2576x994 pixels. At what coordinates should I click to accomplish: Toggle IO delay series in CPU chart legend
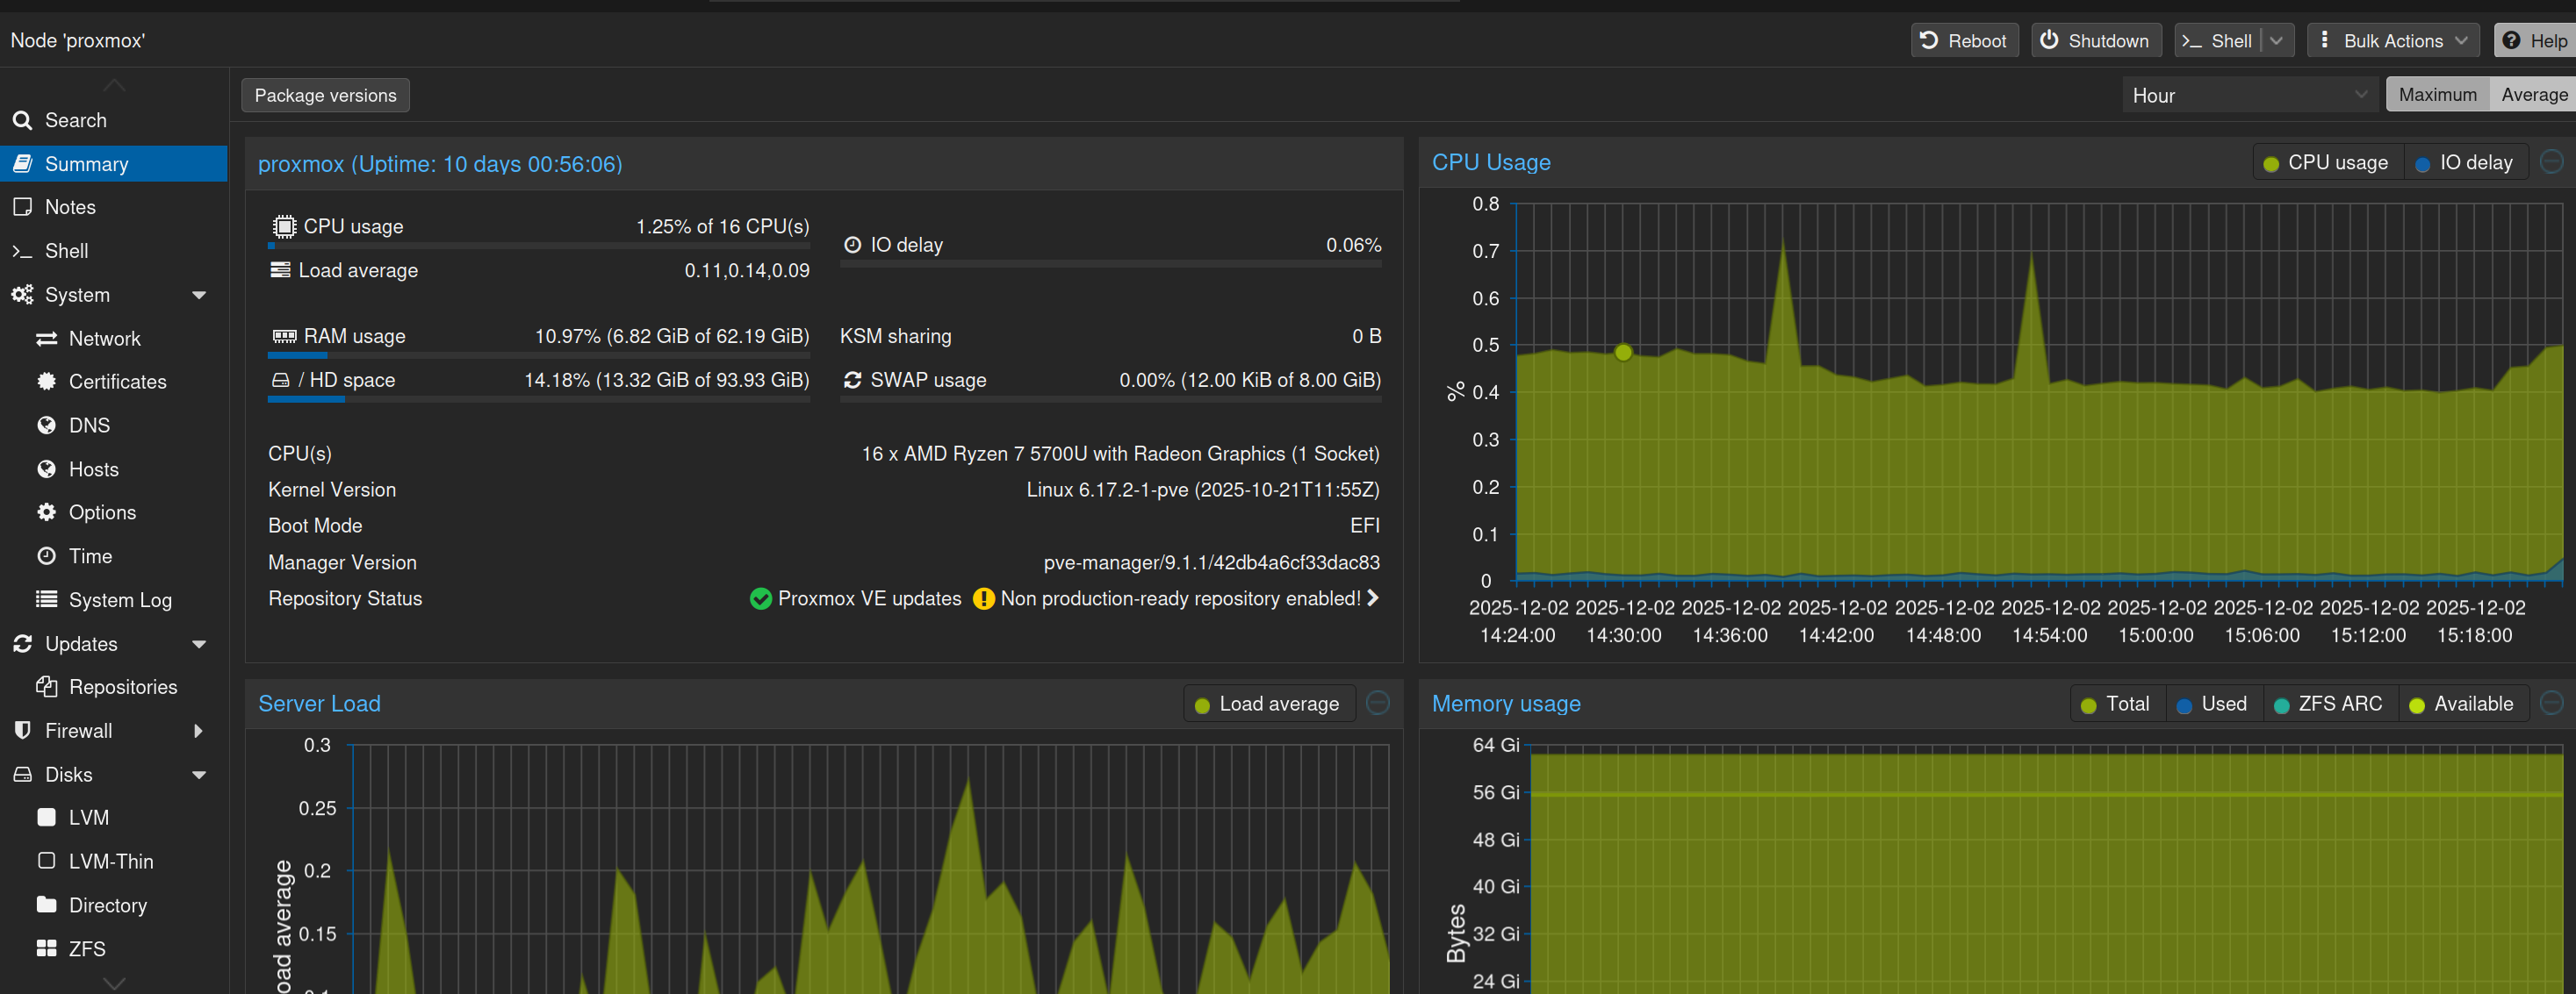(x=2464, y=163)
